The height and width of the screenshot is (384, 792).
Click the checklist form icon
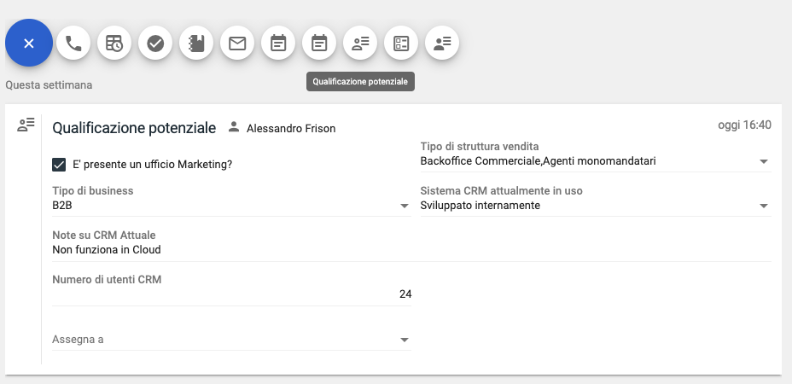pyautogui.click(x=401, y=44)
